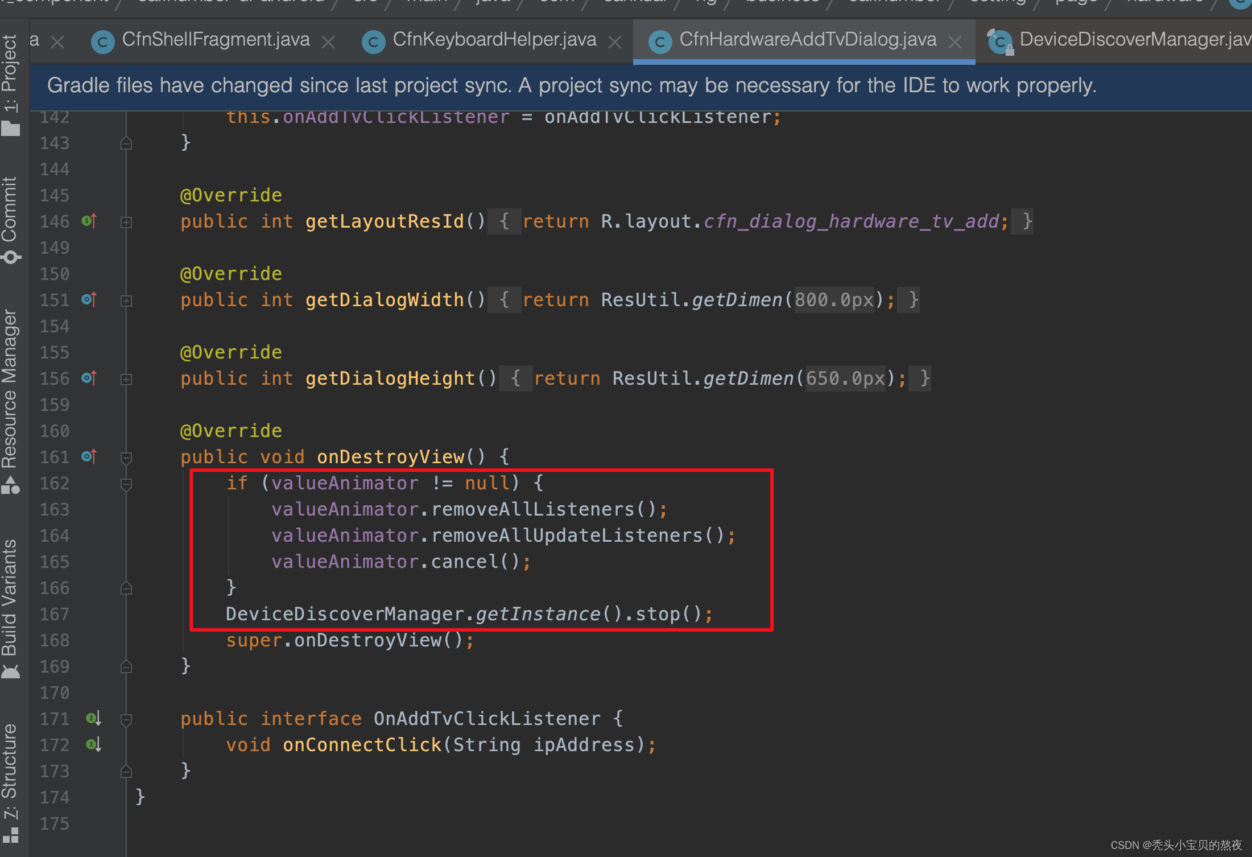The image size is (1252, 857).
Task: Expand folded getDialogWidth method body
Action: point(126,300)
